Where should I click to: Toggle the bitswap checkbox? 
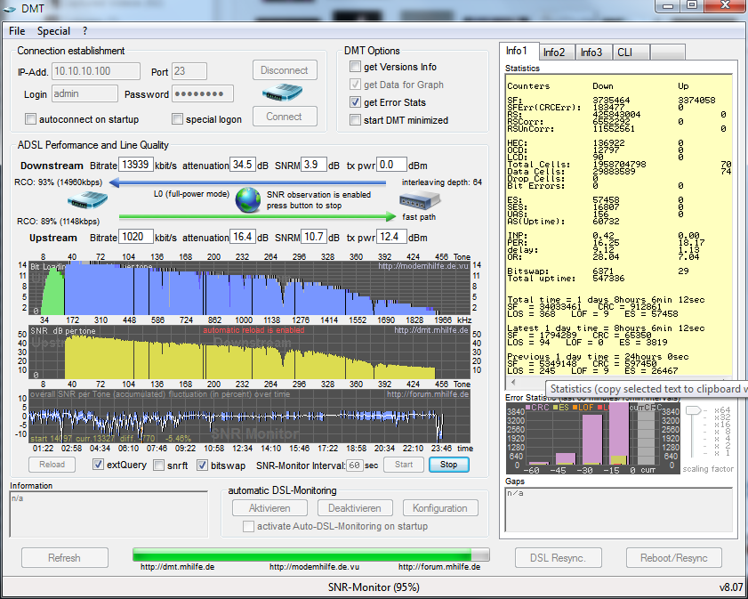[x=202, y=465]
